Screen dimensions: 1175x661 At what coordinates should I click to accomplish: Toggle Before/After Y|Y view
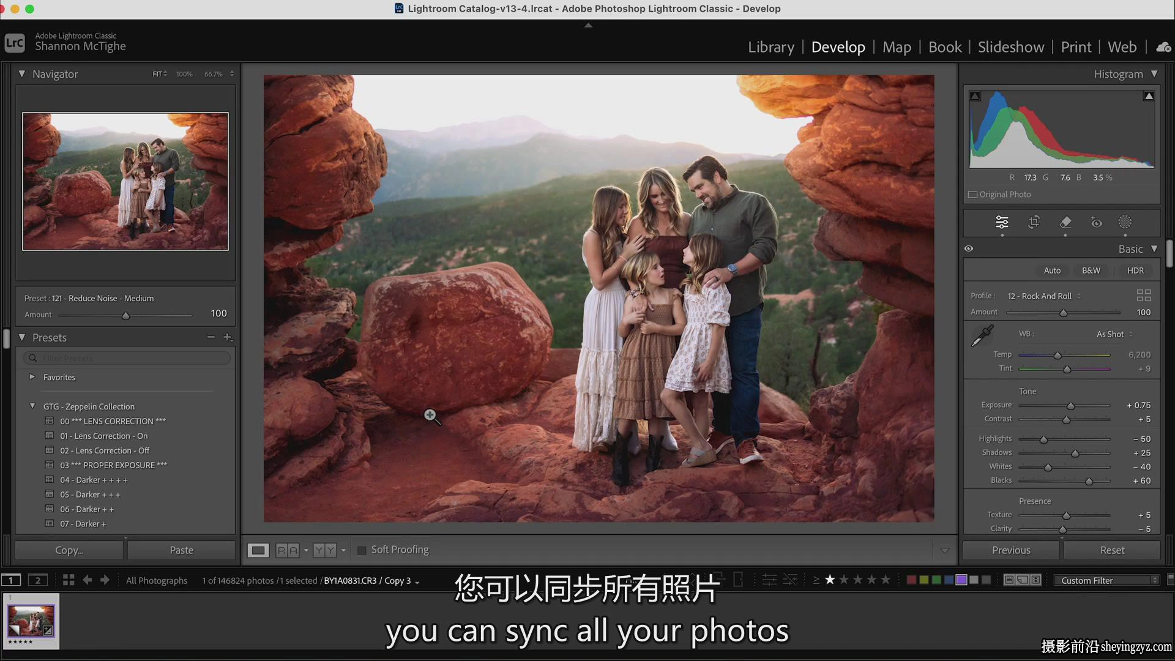[325, 550]
